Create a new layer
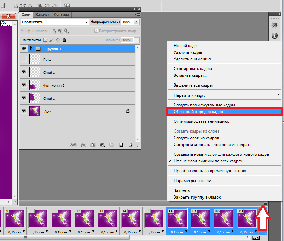284x241 pixels. (121, 145)
